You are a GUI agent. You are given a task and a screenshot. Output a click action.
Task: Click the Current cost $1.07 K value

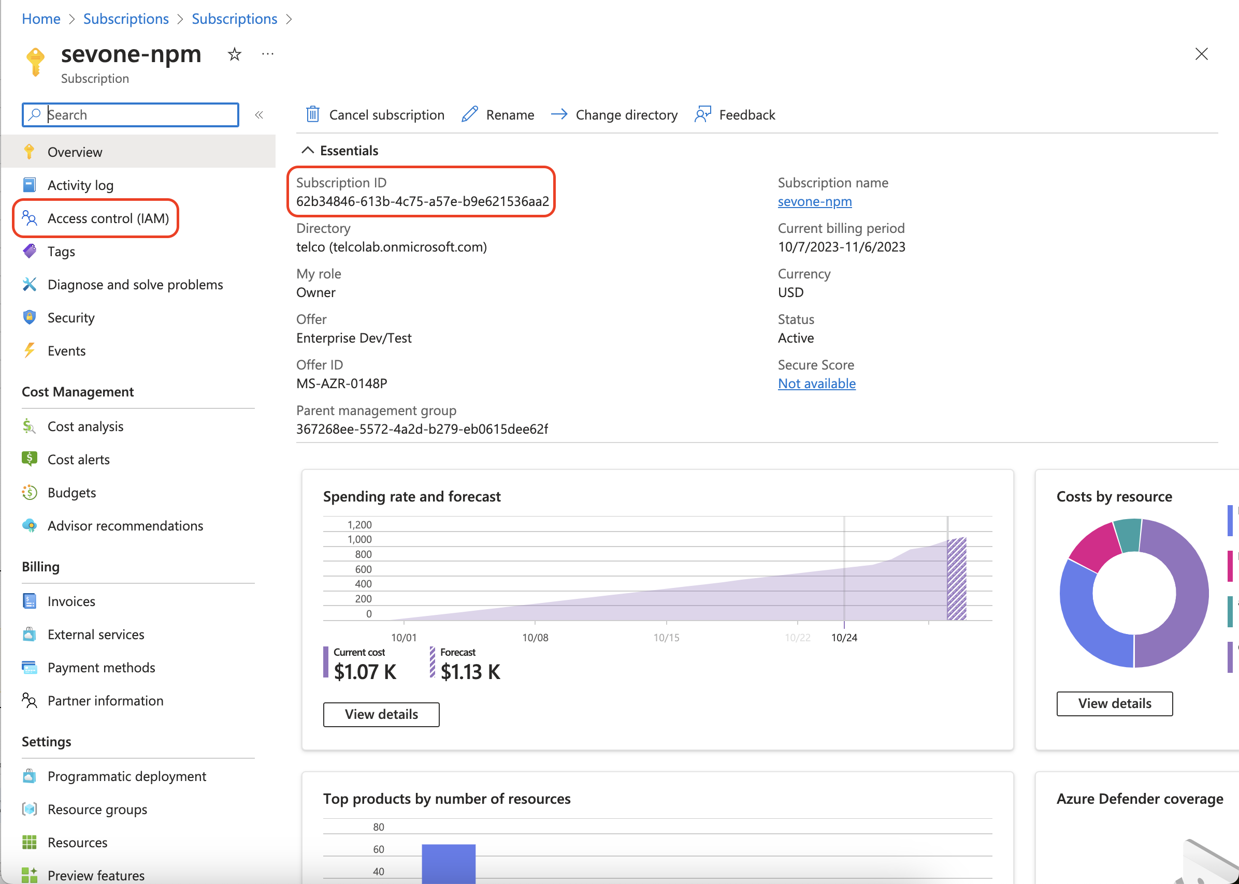pyautogui.click(x=365, y=672)
